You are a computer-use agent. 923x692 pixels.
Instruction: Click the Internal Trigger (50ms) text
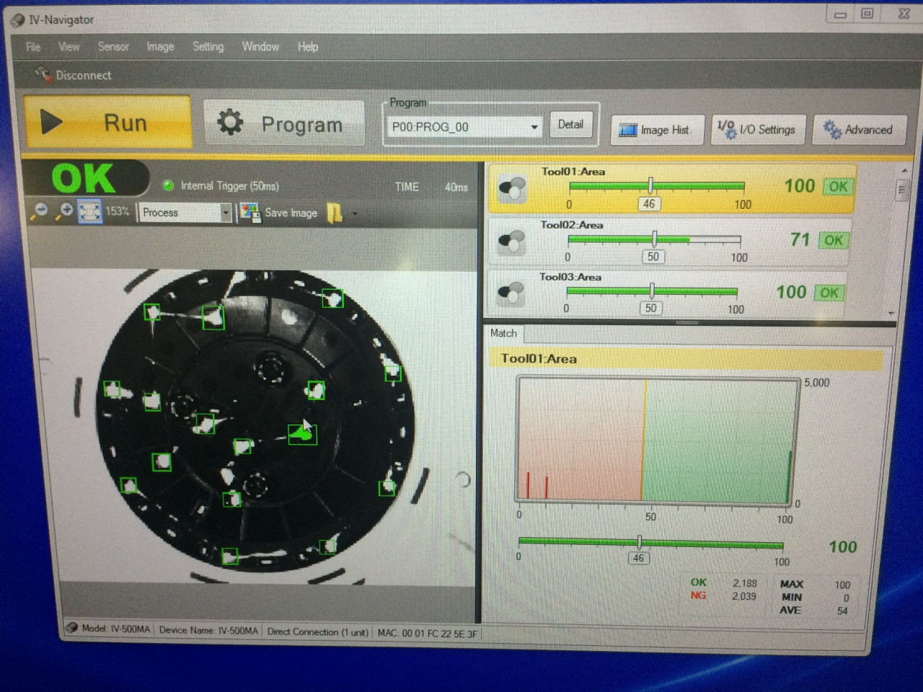(x=229, y=186)
